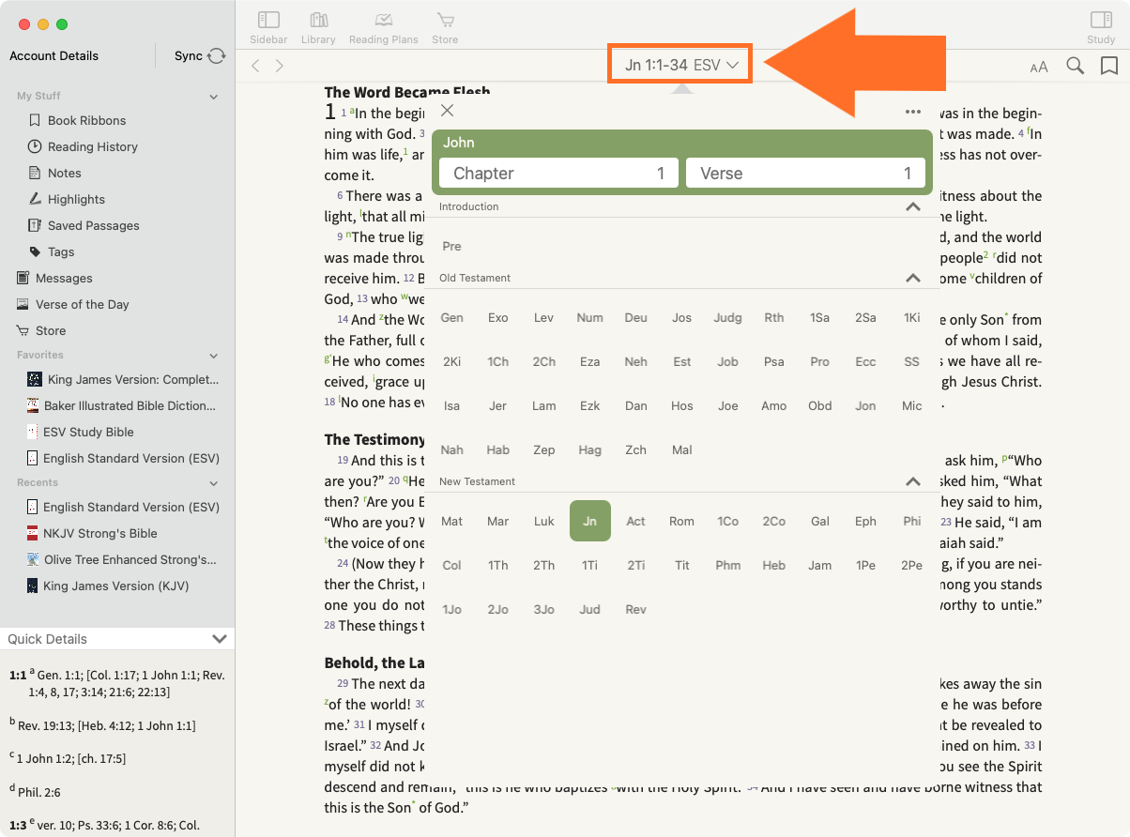Open the Store from the toolbar
This screenshot has width=1130, height=837.
(445, 27)
